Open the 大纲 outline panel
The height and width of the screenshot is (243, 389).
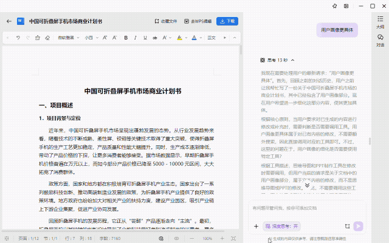[x=380, y=23]
